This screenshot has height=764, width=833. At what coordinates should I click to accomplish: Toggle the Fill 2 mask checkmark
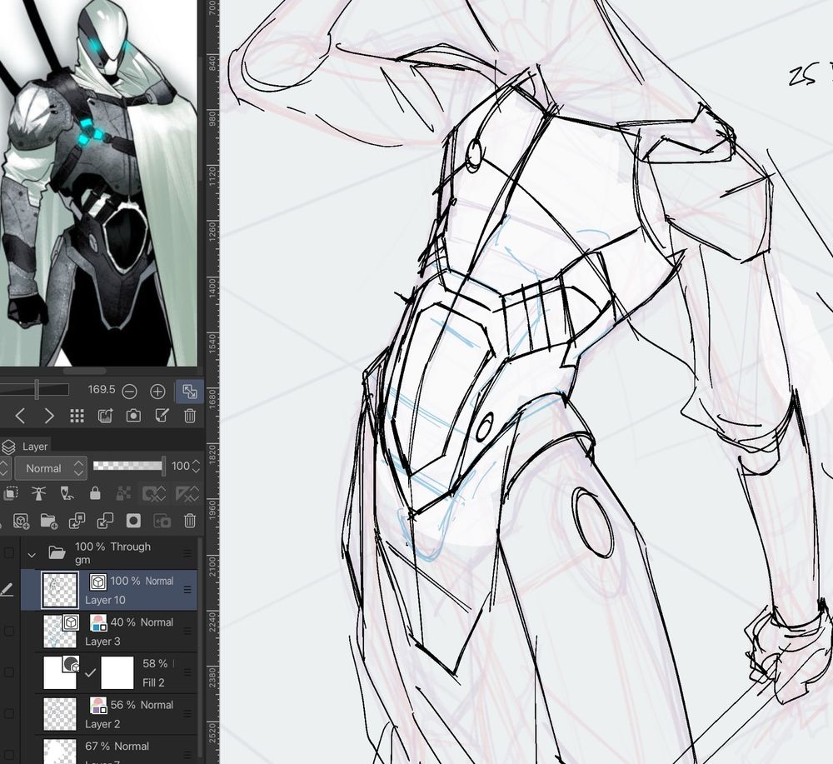click(91, 672)
